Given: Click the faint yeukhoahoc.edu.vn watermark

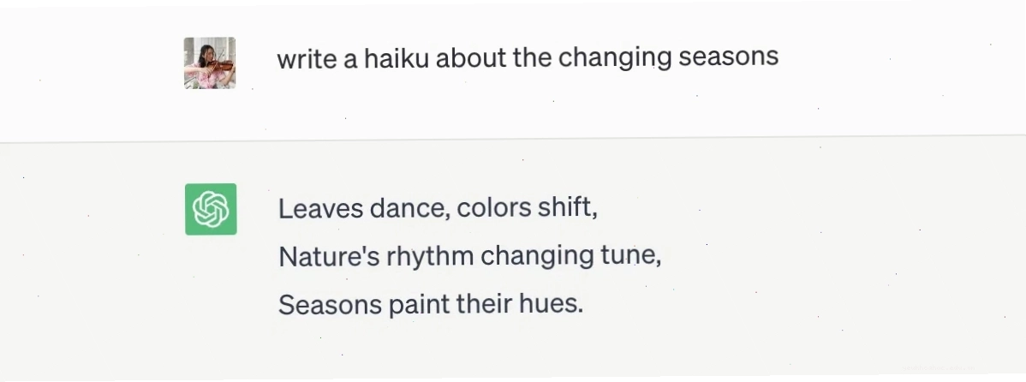Looking at the screenshot, I should (x=940, y=367).
